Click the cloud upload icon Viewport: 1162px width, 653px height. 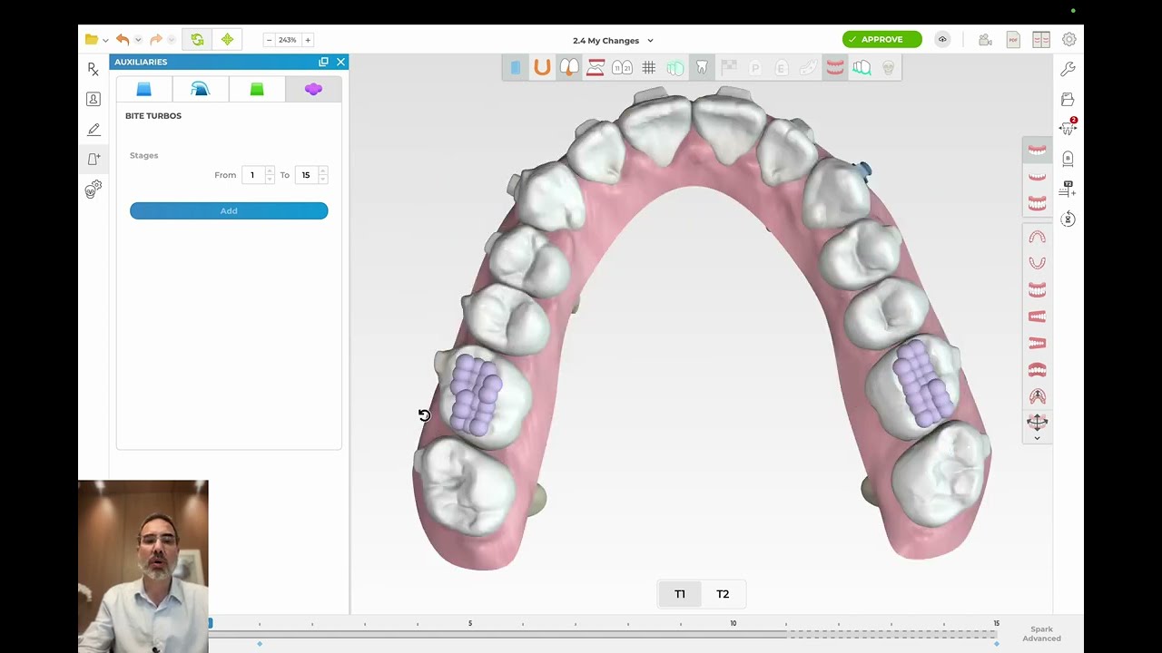942,40
